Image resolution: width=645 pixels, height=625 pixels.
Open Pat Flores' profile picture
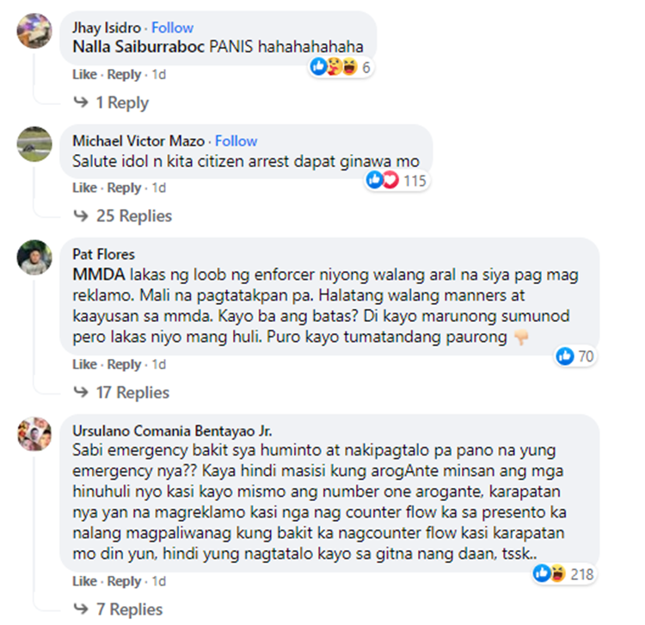tap(34, 257)
